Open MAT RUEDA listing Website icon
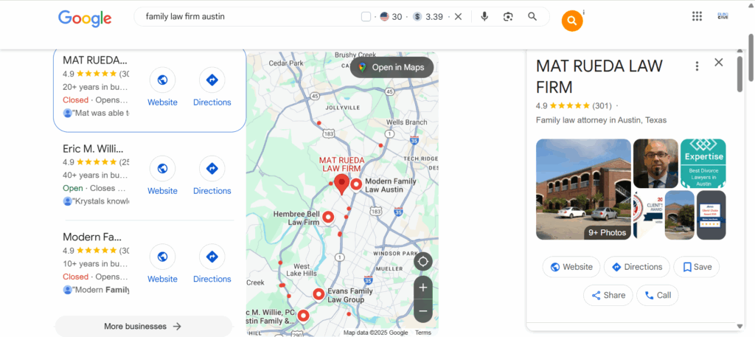This screenshot has width=755, height=337. (x=163, y=80)
